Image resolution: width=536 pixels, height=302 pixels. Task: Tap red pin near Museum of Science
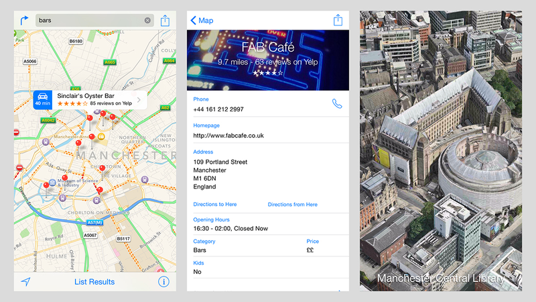coord(64,178)
